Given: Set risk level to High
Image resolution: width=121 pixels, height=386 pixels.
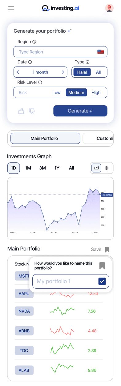Looking at the screenshot, I should (96, 92).
